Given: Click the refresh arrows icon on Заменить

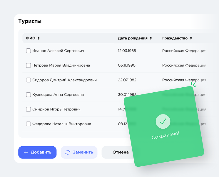Looking at the screenshot, I should click(68, 153).
